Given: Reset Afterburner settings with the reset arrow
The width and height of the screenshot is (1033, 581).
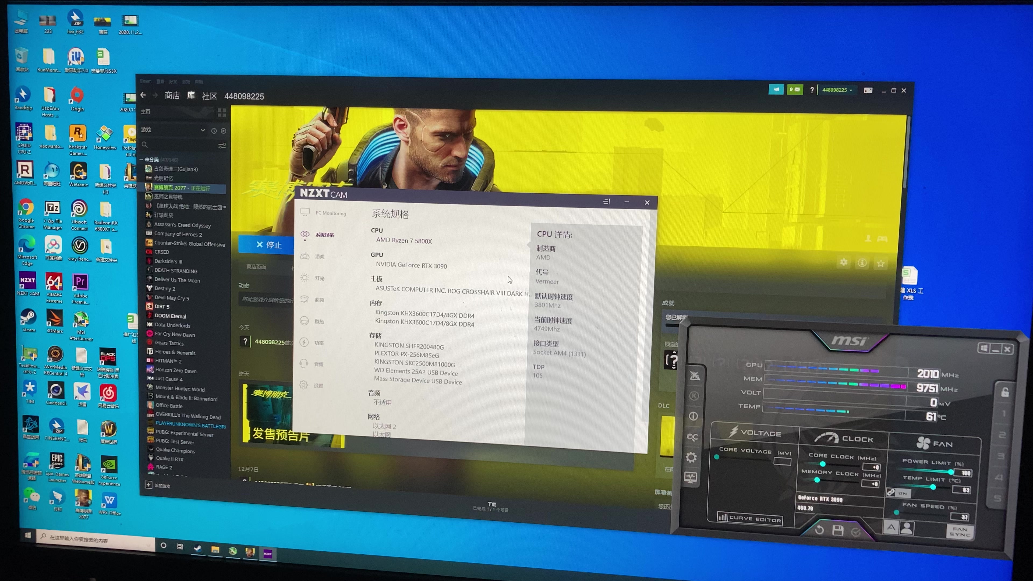Looking at the screenshot, I should [819, 530].
